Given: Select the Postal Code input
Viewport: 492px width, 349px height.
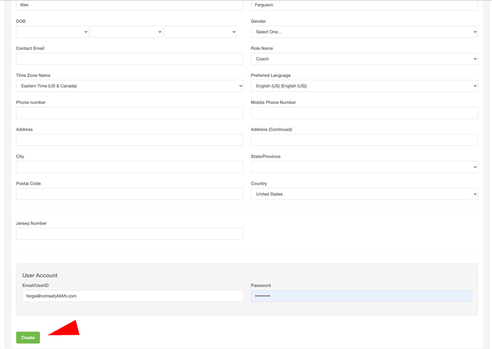Looking at the screenshot, I should (x=130, y=194).
